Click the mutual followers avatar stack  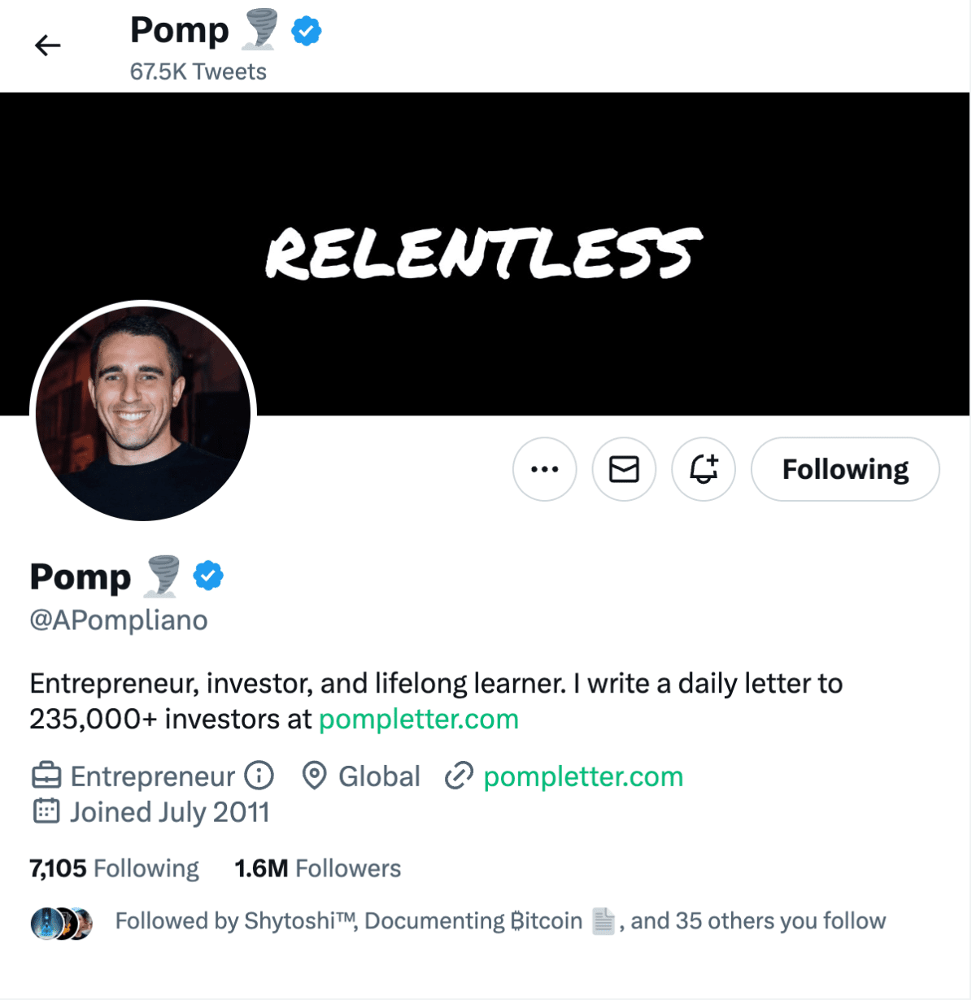coord(62,923)
